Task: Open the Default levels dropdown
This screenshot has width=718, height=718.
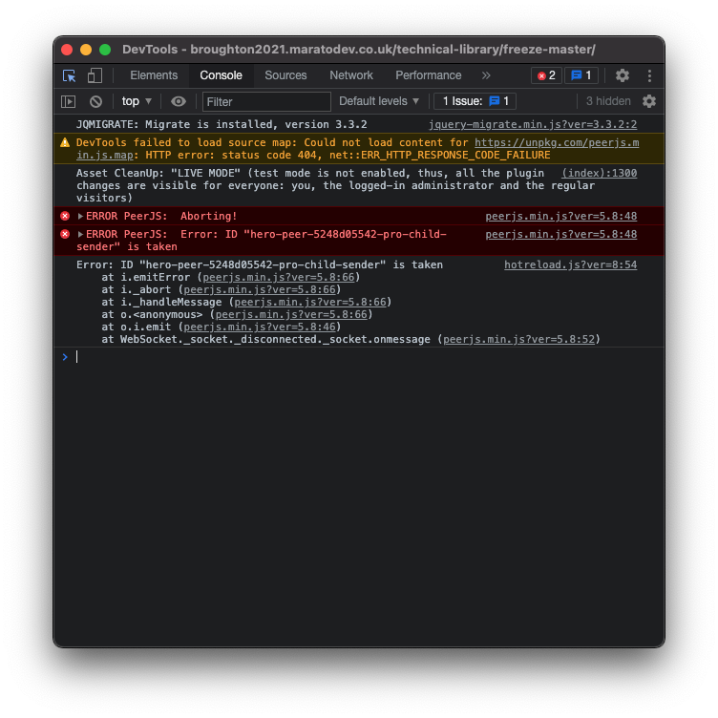Action: coord(379,101)
